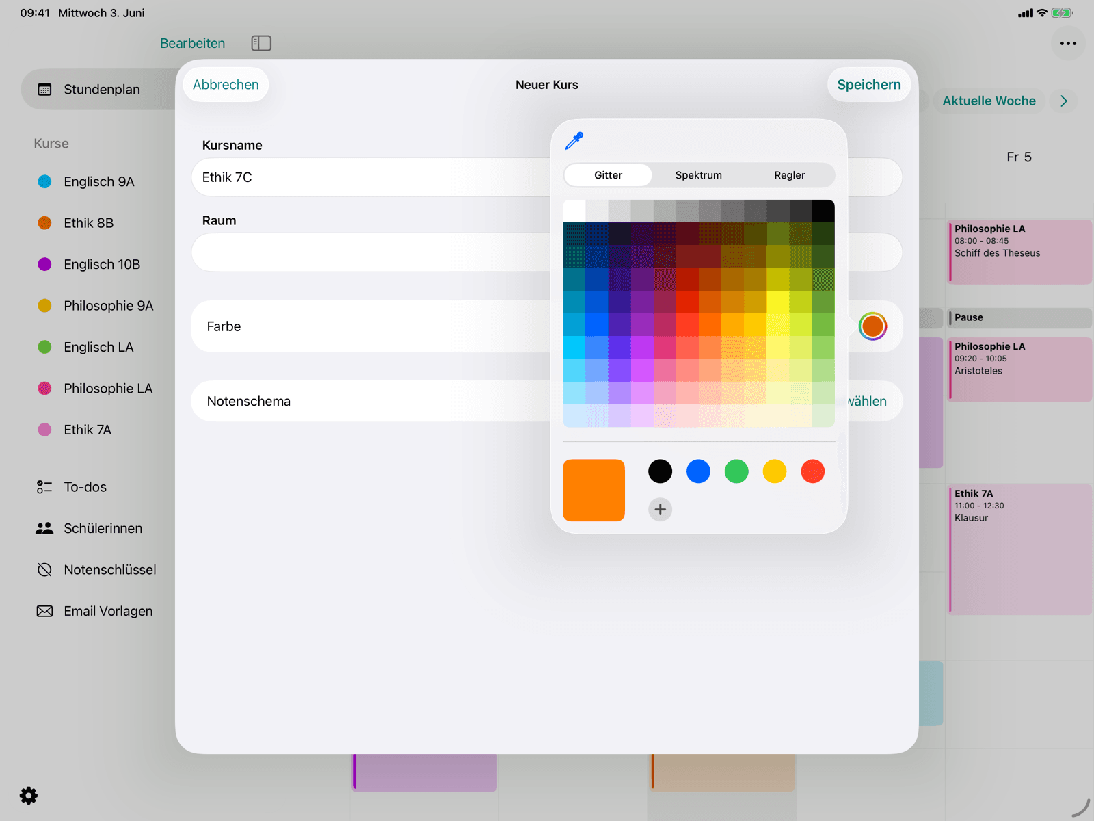Cancel via the Abbrechen button
The height and width of the screenshot is (821, 1094).
[226, 85]
